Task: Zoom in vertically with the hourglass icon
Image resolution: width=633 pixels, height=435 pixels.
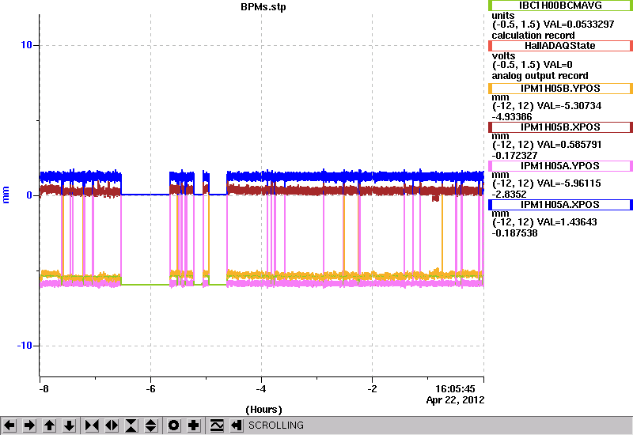Action: point(131,426)
